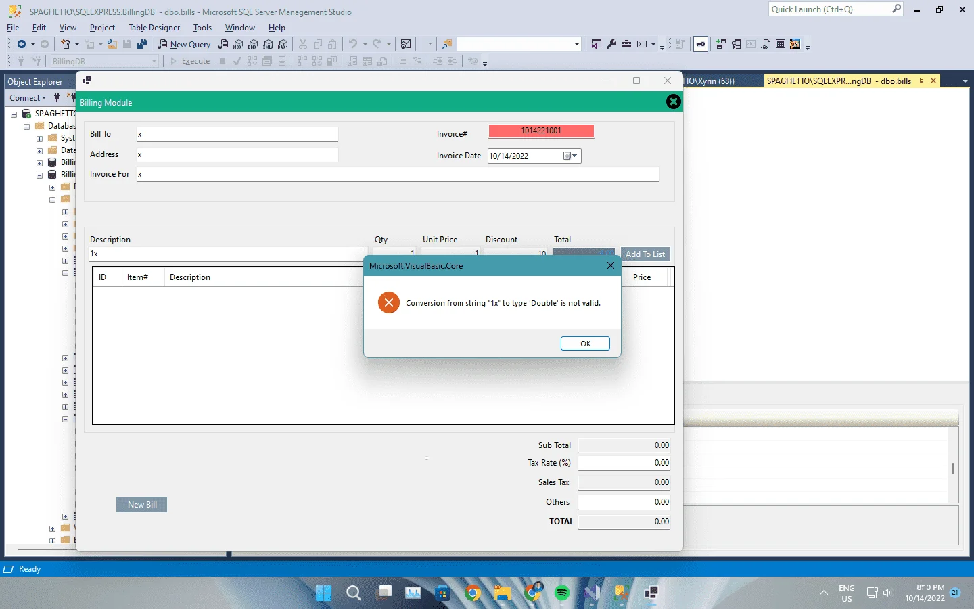The width and height of the screenshot is (974, 609).
Task: Open the Properties wrench icon
Action: click(611, 44)
